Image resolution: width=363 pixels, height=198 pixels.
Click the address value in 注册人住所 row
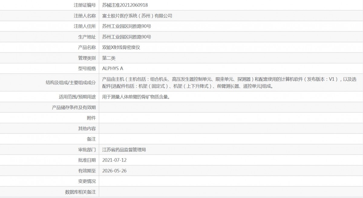click(x=126, y=26)
